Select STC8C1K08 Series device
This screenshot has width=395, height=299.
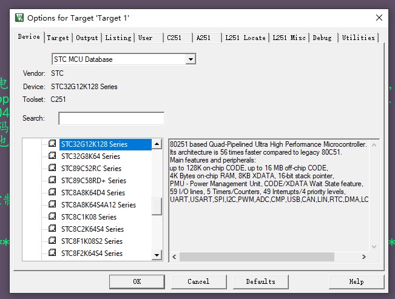89,217
